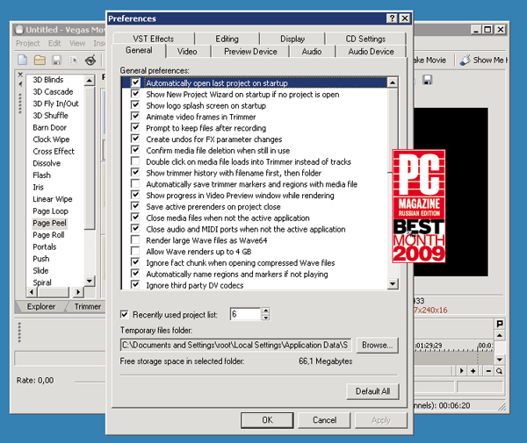This screenshot has height=443, width=527.
Task: Click the Preferences help question mark icon
Action: (390, 18)
